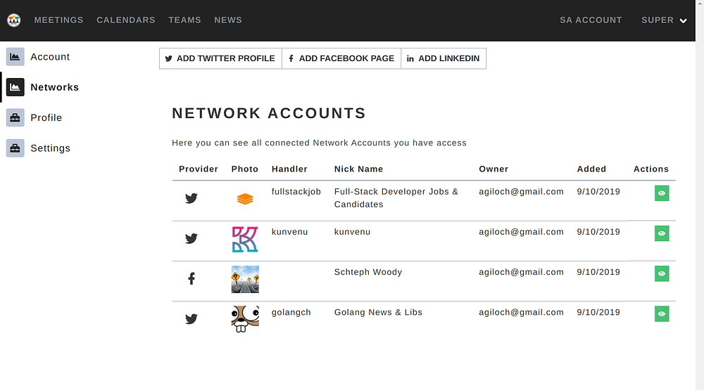
Task: Click the Account sidebar chart icon
Action: tap(15, 57)
